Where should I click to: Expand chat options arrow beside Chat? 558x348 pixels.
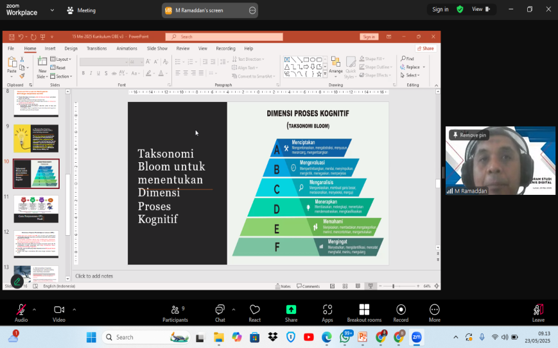pyautogui.click(x=234, y=309)
